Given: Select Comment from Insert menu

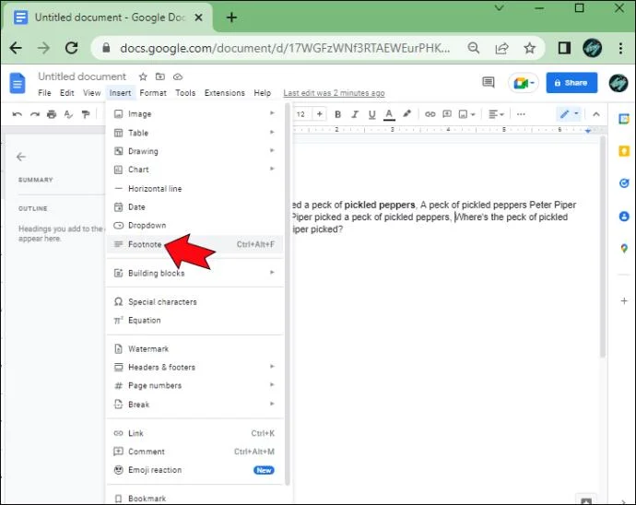Looking at the screenshot, I should pos(194,452).
